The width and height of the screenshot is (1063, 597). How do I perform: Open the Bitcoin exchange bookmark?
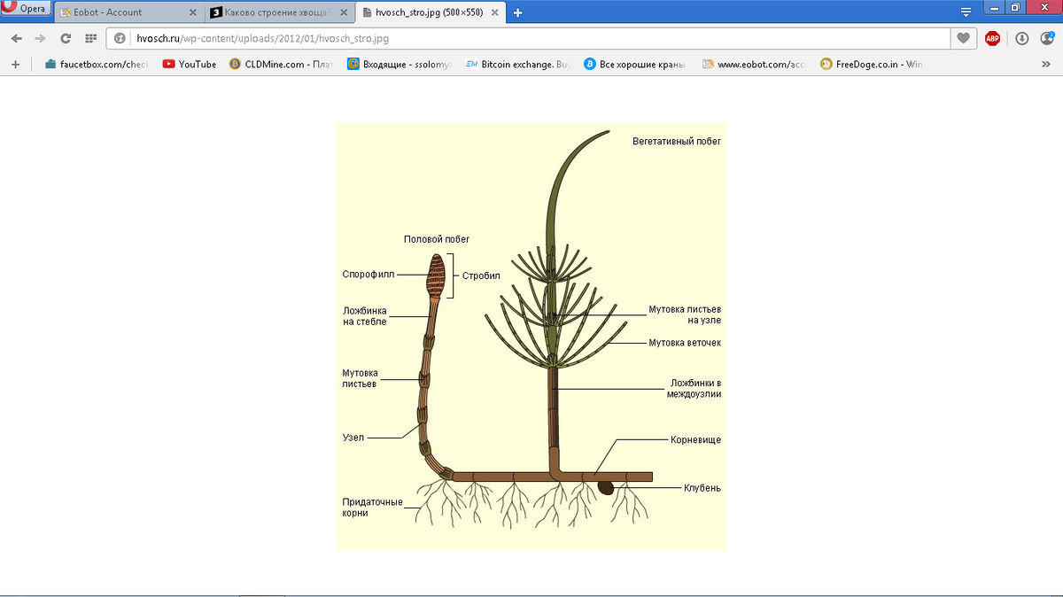pyautogui.click(x=518, y=64)
